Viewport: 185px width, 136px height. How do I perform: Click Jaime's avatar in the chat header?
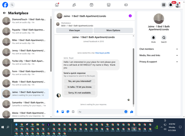coord(60,16)
